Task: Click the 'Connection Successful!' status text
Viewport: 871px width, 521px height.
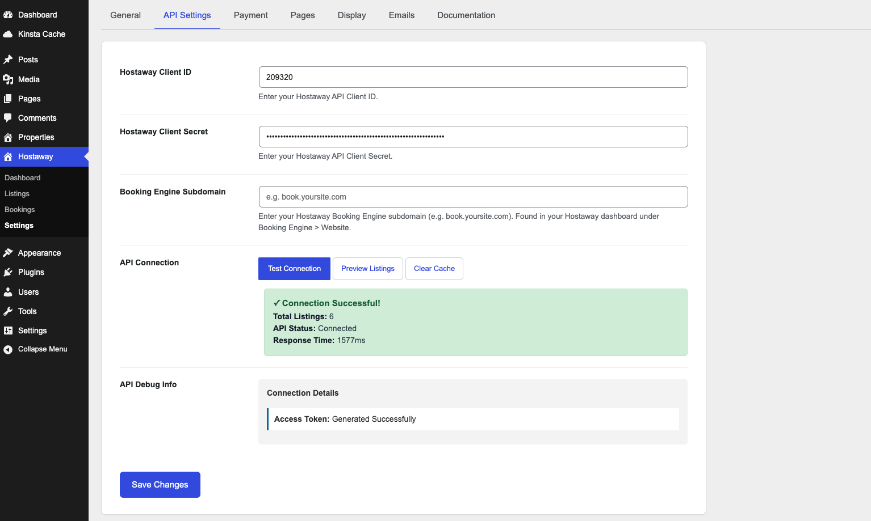Action: coord(331,303)
